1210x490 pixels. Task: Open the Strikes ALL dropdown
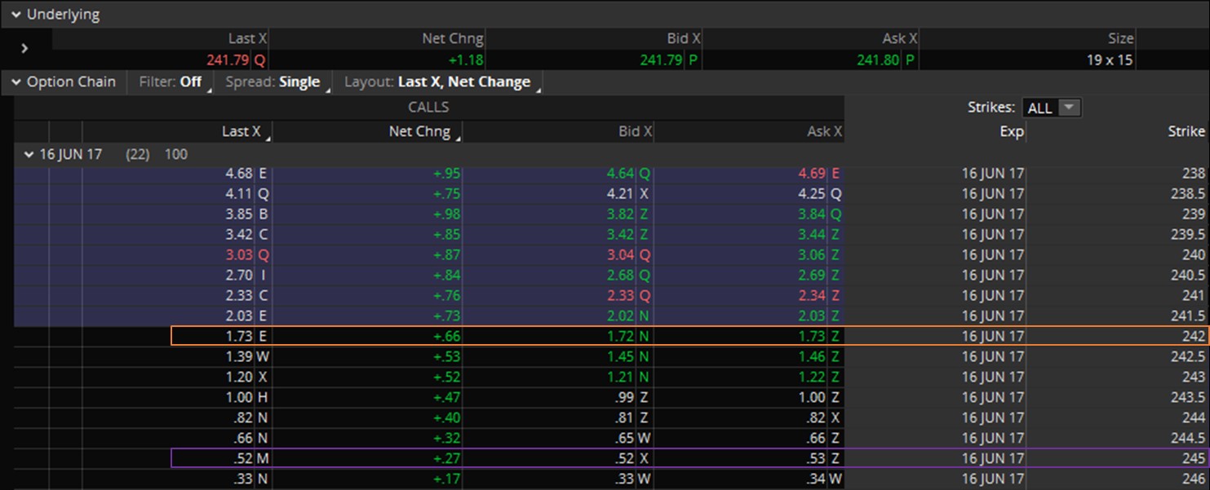click(1052, 108)
